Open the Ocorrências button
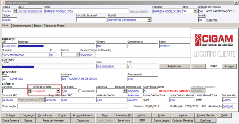Screen dimensions: 239x124 [45, 115]
